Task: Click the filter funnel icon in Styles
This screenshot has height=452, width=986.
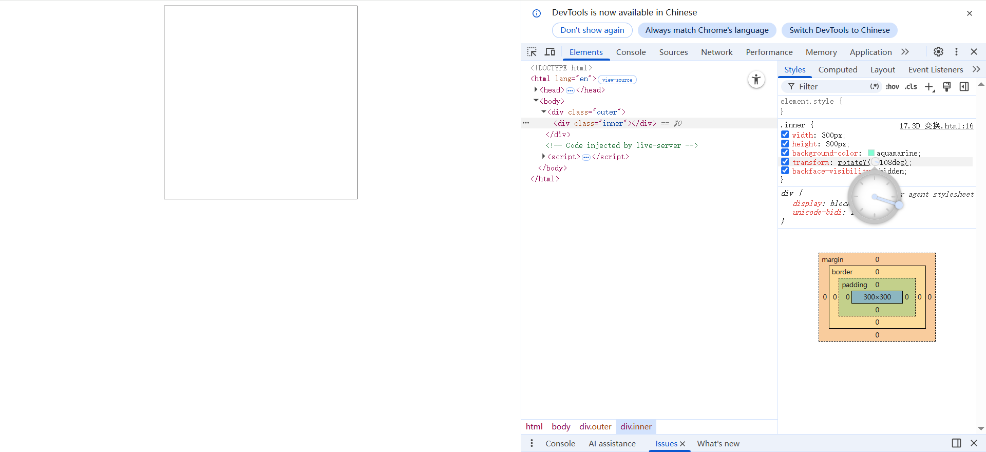Action: pyautogui.click(x=791, y=87)
